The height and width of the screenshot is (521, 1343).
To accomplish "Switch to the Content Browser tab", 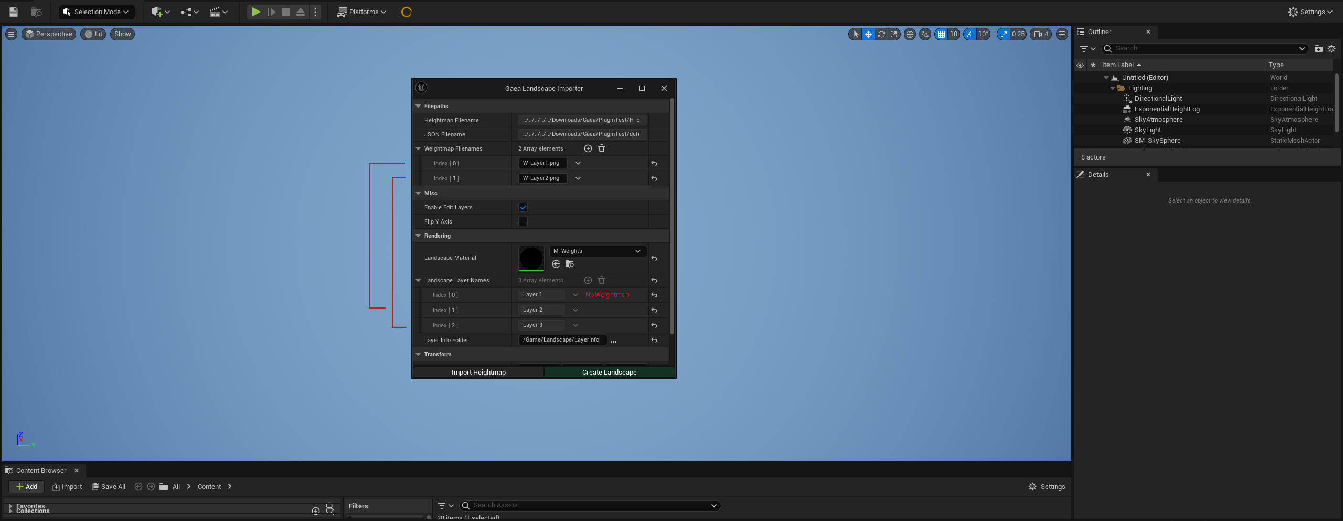I will [x=41, y=470].
